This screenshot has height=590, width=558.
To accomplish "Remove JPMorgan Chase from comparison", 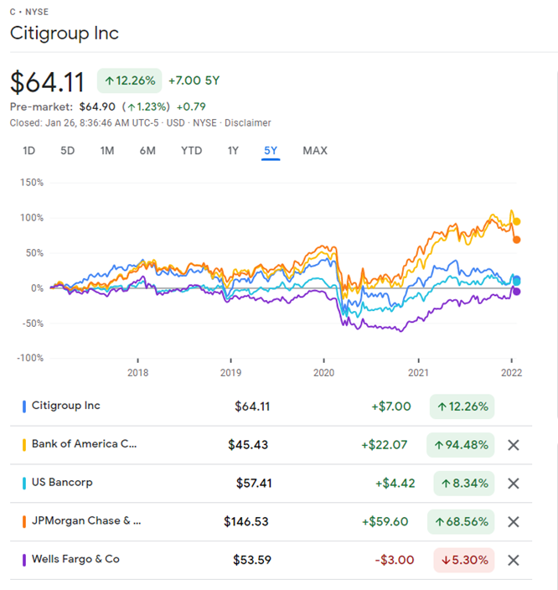I will [x=514, y=522].
